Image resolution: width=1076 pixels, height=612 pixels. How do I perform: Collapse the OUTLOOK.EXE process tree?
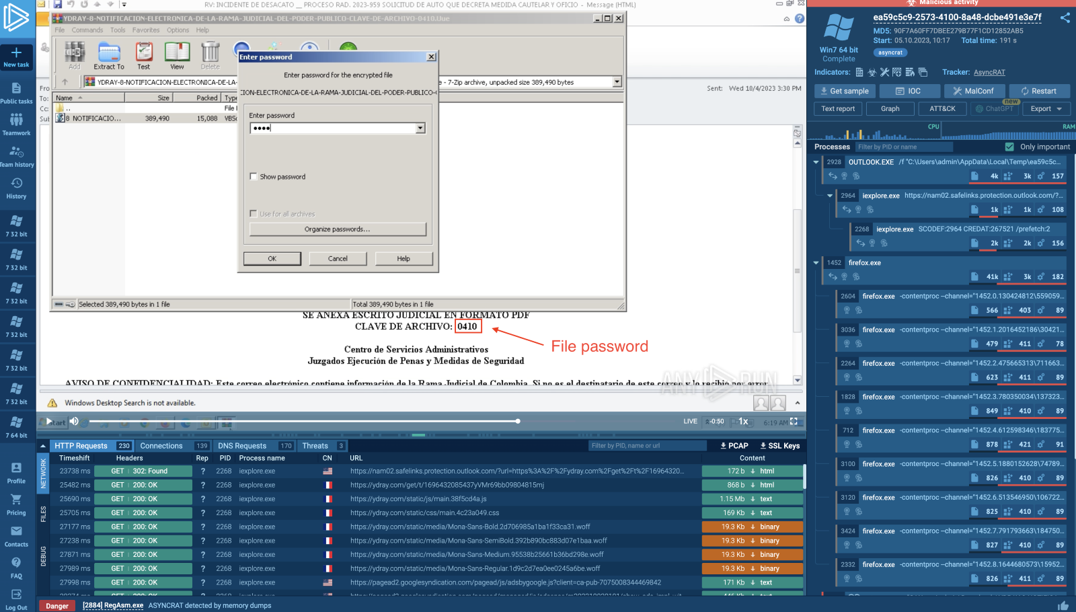[816, 162]
